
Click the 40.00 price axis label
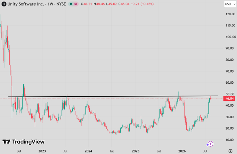(229, 105)
